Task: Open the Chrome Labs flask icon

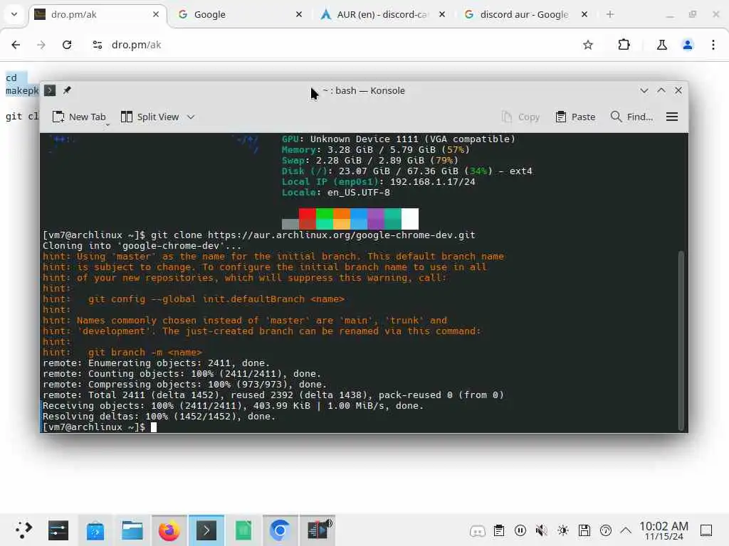Action: pyautogui.click(x=661, y=45)
